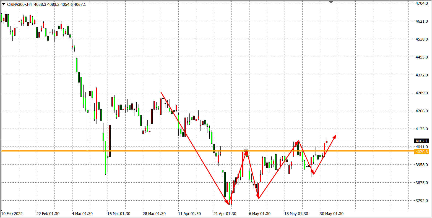The height and width of the screenshot is (218, 432).
Task: Click the 4289.0 label on price axis
Action: 422,93
